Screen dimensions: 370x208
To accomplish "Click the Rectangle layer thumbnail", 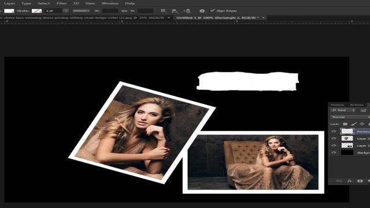I will (x=347, y=131).
